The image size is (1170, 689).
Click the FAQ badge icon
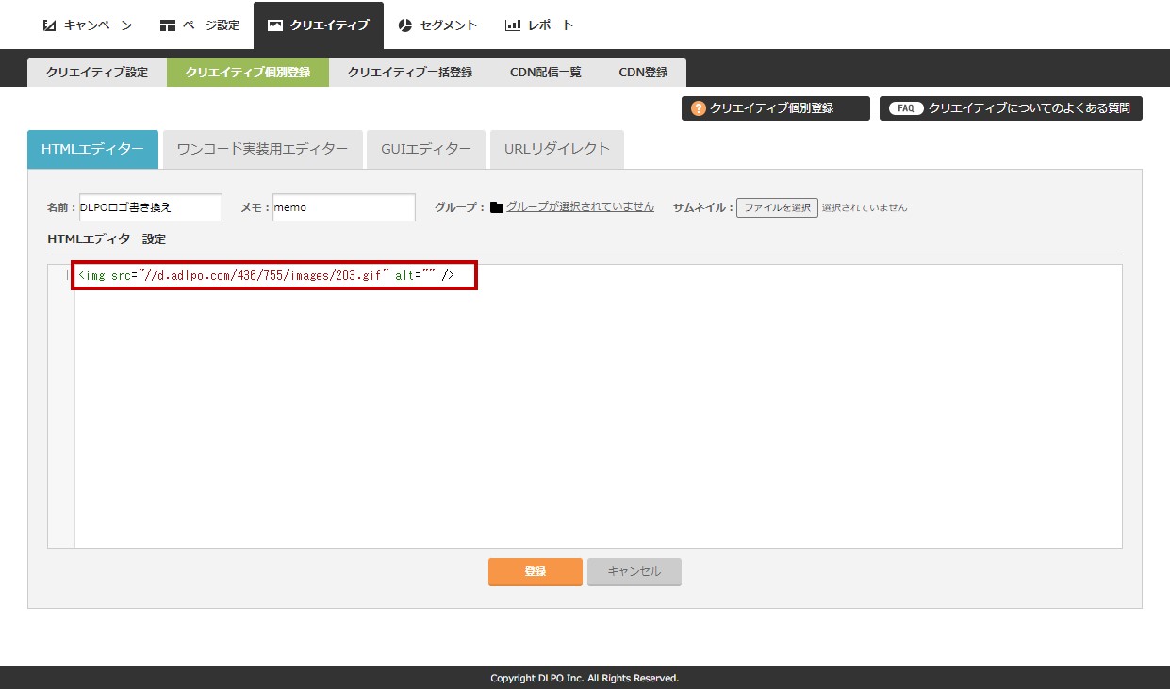point(905,108)
